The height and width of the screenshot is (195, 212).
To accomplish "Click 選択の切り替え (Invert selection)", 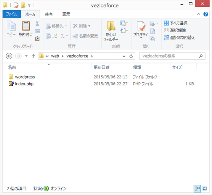I will click(179, 37).
